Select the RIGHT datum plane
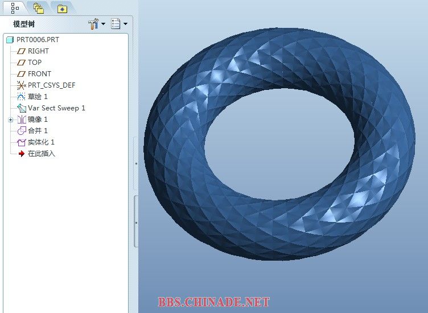The width and height of the screenshot is (428, 313). tap(38, 51)
